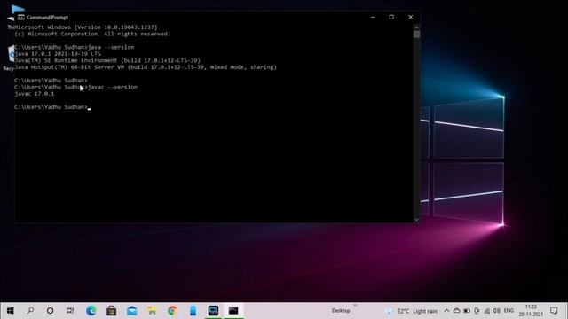Click 'Java(TM) SE Runtime Environment' line
The width and height of the screenshot is (568, 319).
pyautogui.click(x=107, y=60)
